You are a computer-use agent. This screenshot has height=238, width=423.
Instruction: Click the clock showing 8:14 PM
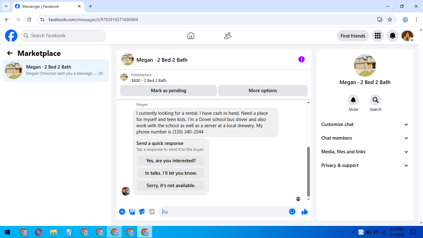(397, 229)
